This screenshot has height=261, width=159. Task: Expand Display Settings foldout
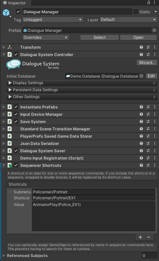10,83
